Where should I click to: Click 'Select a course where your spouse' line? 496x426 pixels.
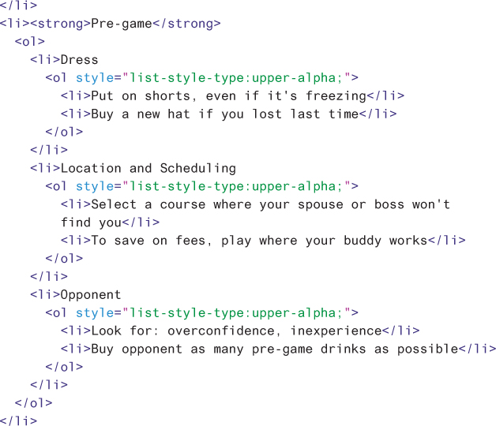pos(271,204)
